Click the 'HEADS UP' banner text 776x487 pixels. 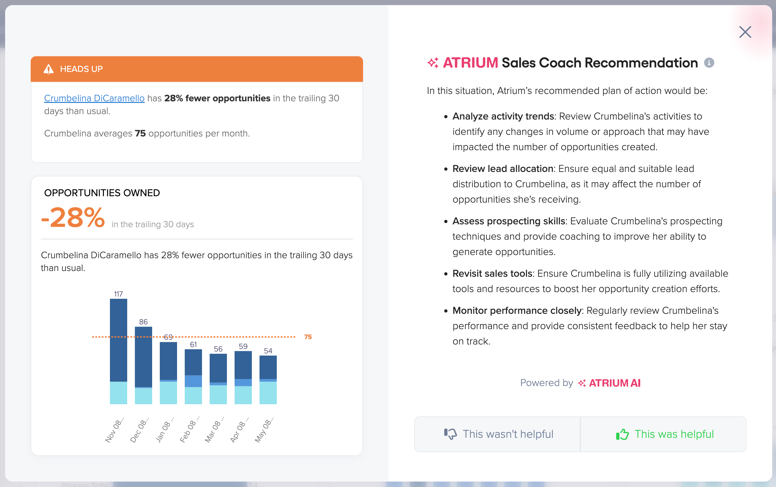pos(81,69)
